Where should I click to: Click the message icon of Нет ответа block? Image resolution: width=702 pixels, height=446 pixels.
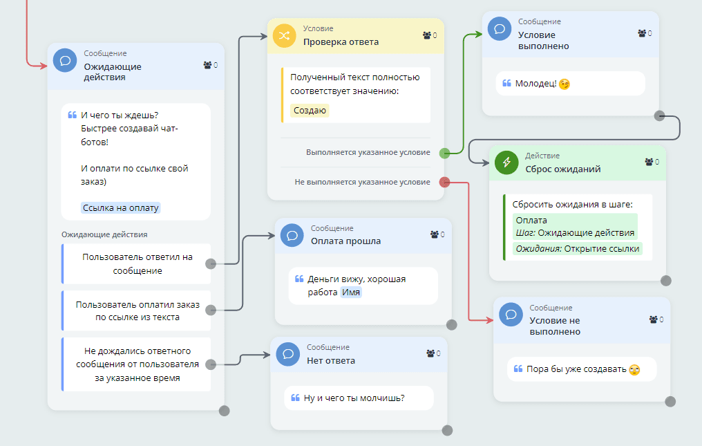(x=287, y=354)
